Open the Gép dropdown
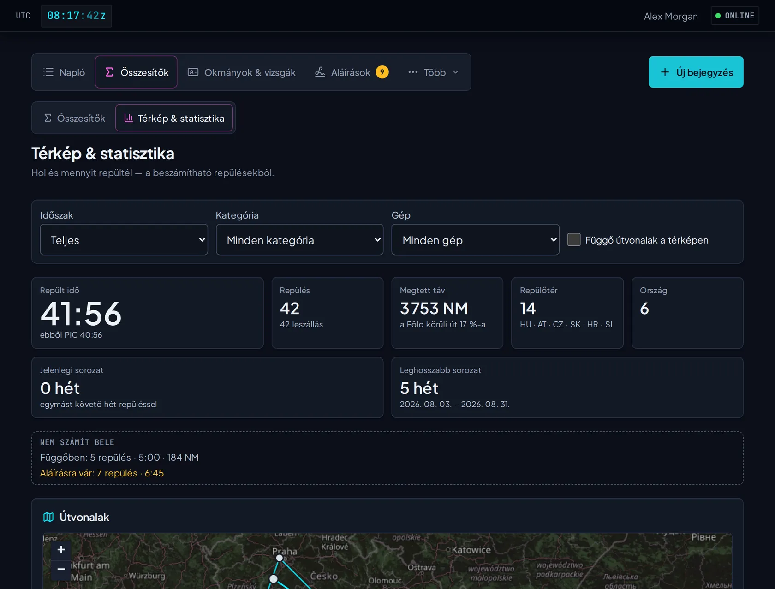 pyautogui.click(x=475, y=240)
